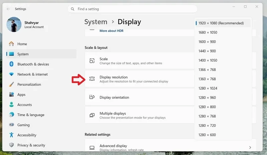
Task: Open Personalization paintbrush icon
Action: (11, 84)
